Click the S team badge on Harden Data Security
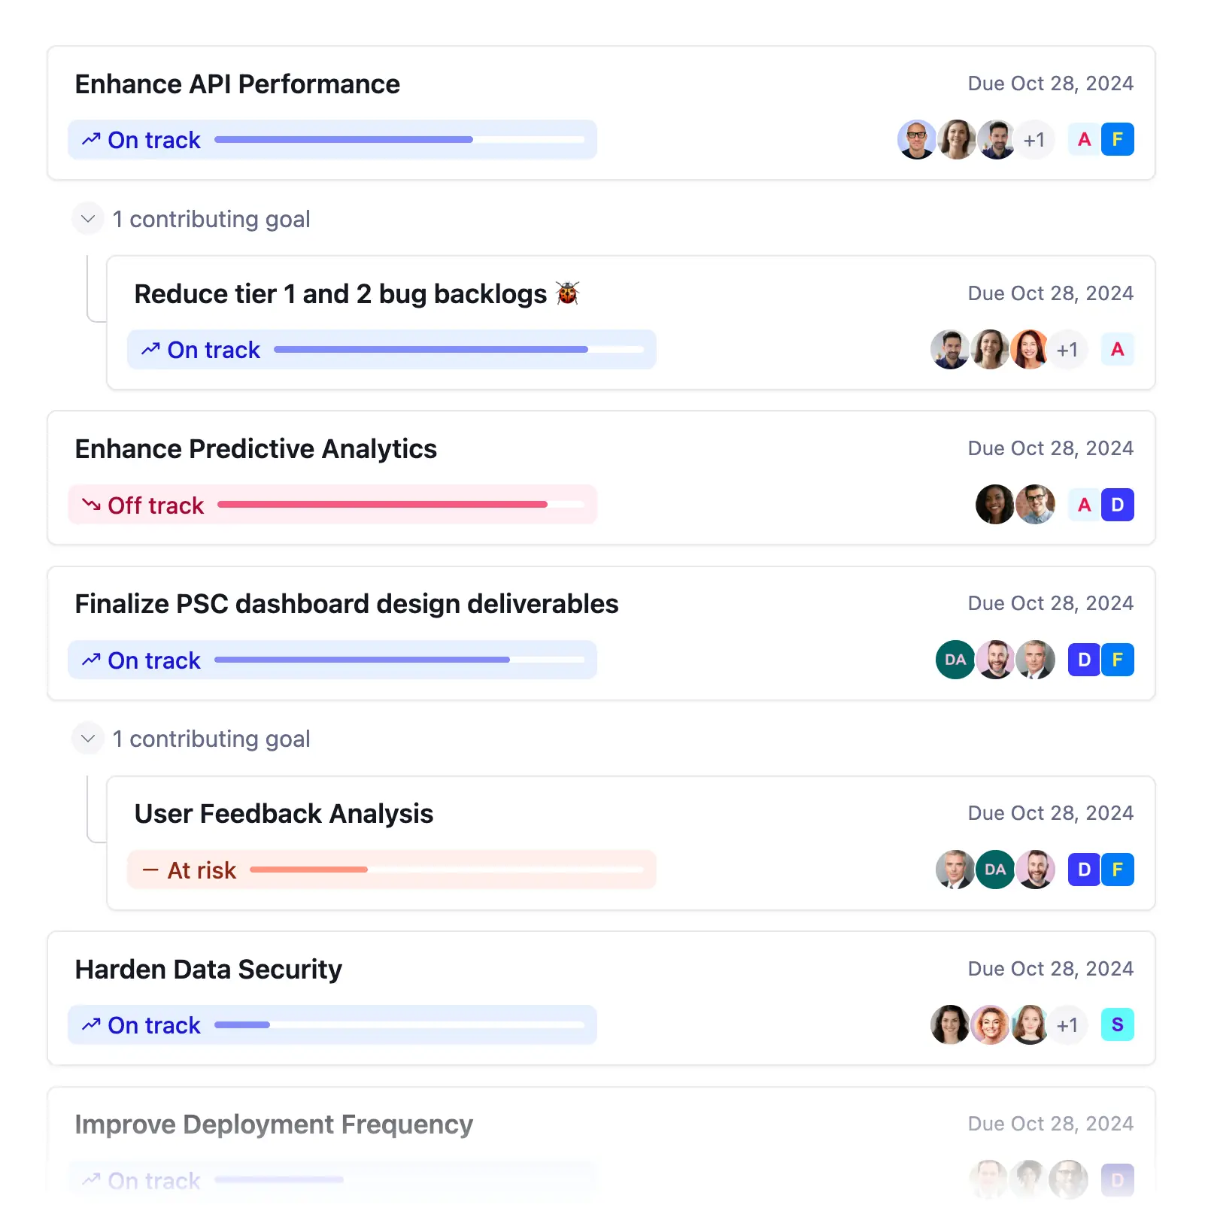Image resolution: width=1205 pixels, height=1205 pixels. point(1117,1025)
